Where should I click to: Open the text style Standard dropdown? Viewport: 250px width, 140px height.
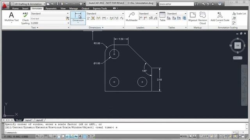[x=50, y=14]
